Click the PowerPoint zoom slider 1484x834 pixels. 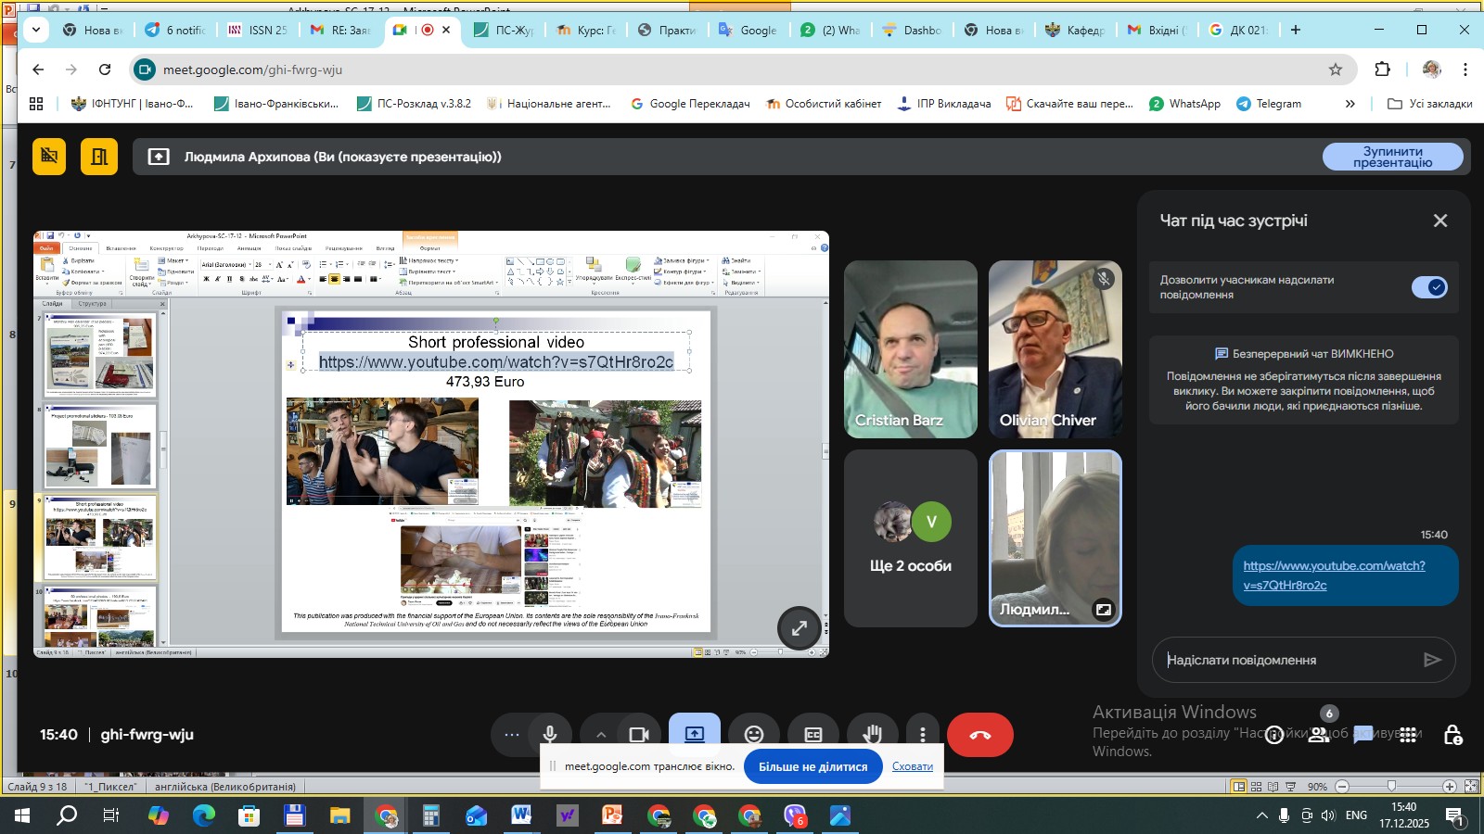pos(1391,787)
